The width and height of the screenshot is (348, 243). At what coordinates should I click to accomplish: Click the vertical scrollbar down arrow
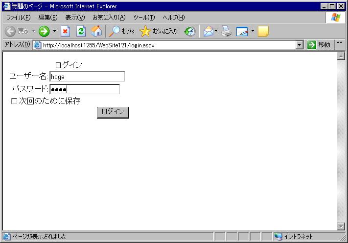[341, 226]
